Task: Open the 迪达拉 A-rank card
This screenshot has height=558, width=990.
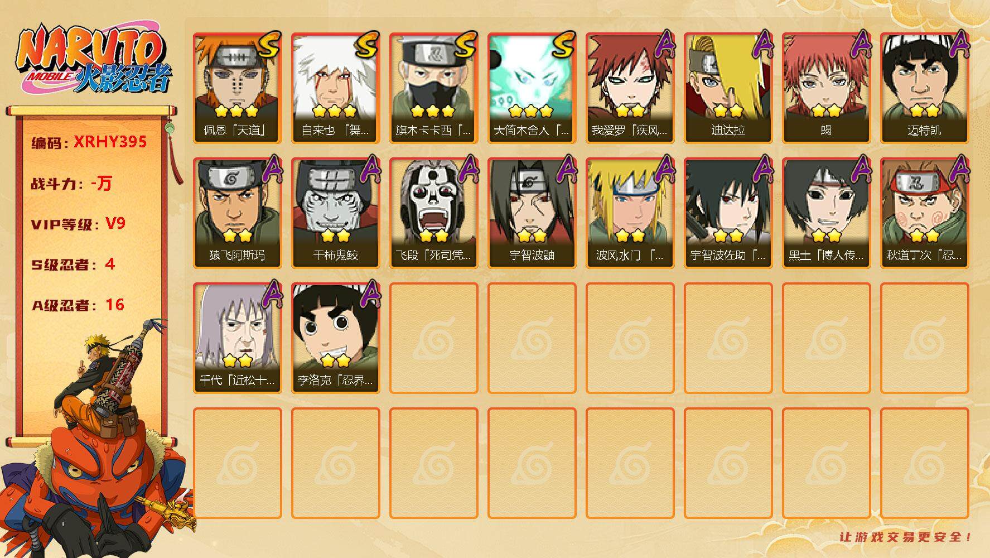Action: tap(728, 88)
